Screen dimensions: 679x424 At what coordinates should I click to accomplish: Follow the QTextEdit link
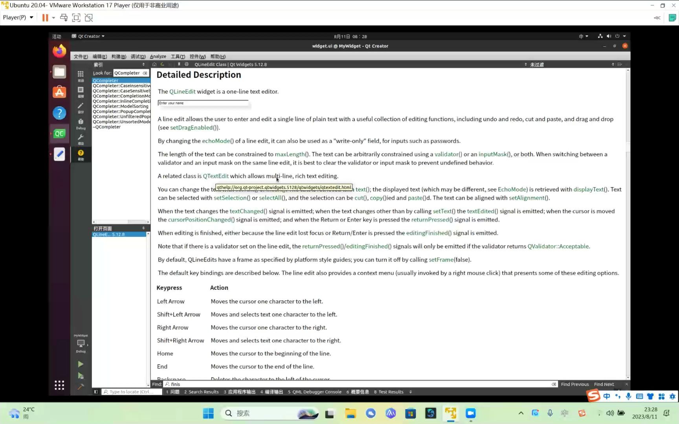tap(216, 176)
